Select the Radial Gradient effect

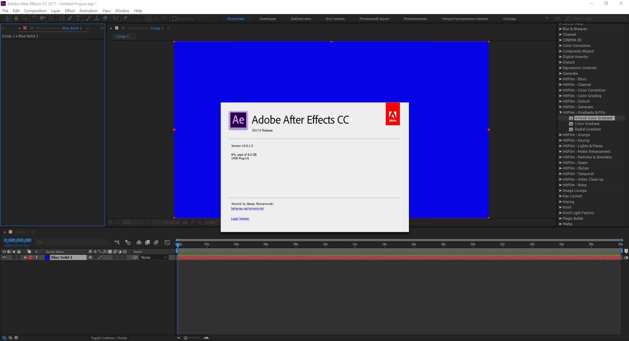(588, 129)
